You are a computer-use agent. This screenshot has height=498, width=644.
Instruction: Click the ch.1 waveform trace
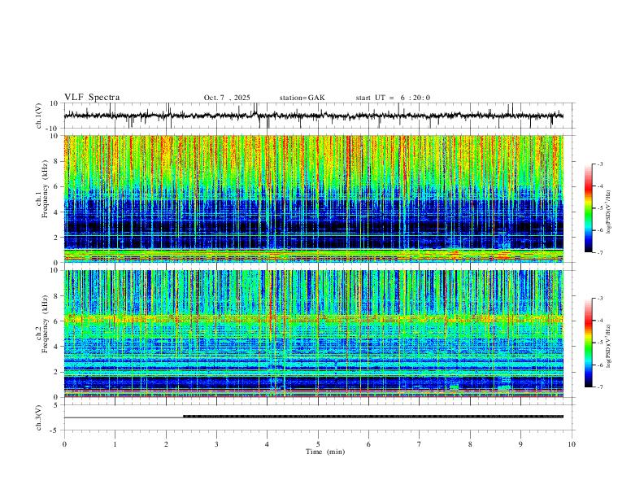point(313,116)
